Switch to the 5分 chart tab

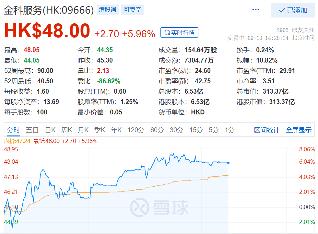pos(214,130)
